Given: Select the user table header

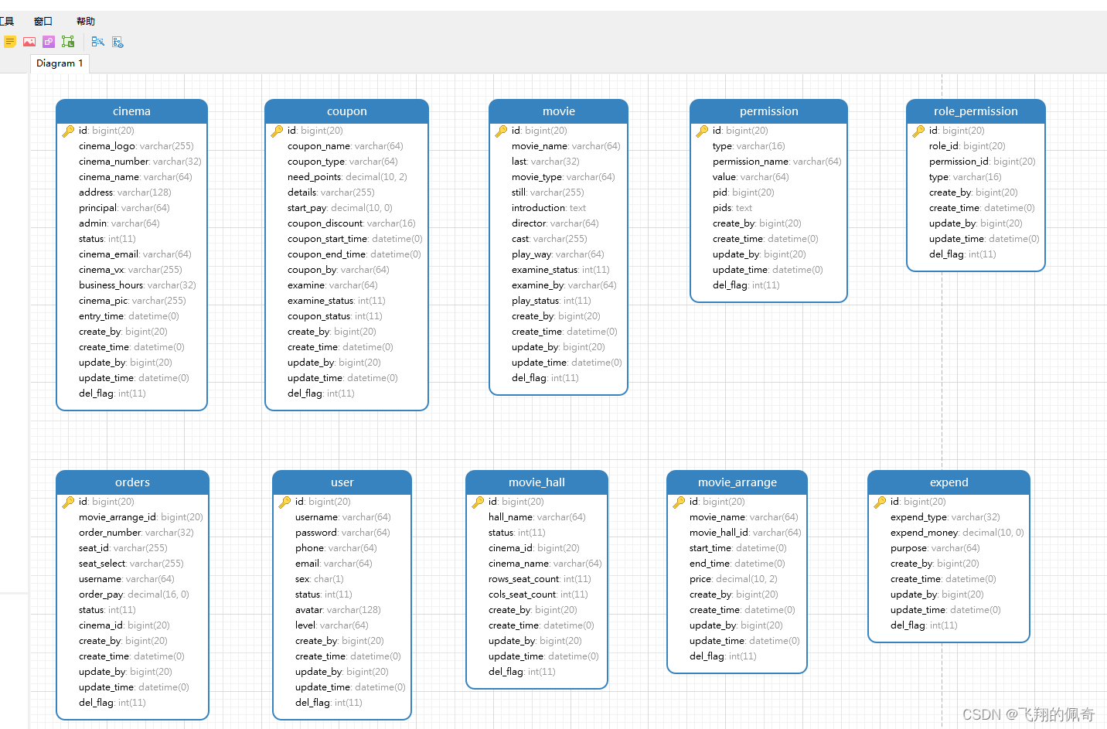Looking at the screenshot, I should (342, 482).
